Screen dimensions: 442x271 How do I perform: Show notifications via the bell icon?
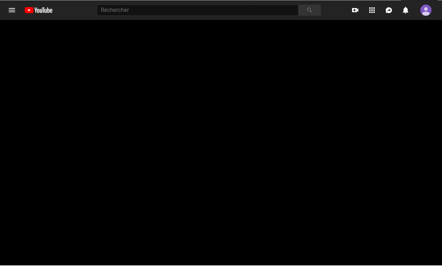tap(406, 10)
